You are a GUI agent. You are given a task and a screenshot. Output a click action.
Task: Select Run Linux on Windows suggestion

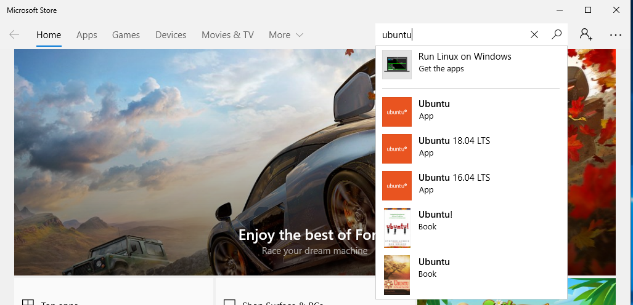465,62
